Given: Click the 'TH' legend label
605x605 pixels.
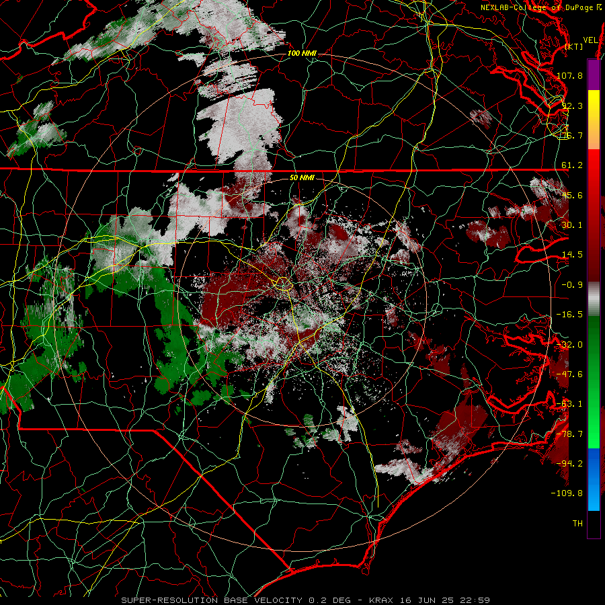Looking at the screenshot, I should [x=577, y=523].
